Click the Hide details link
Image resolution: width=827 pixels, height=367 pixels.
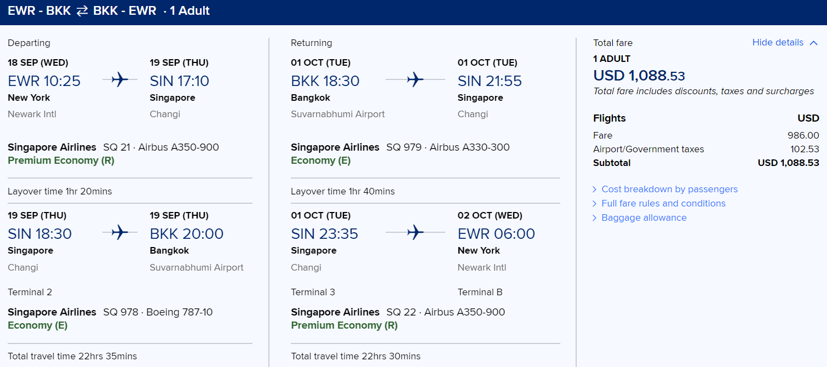(x=778, y=43)
